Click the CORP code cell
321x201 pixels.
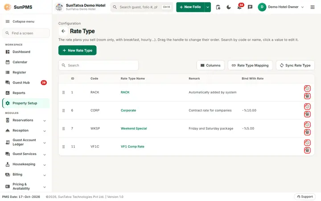click(x=95, y=110)
